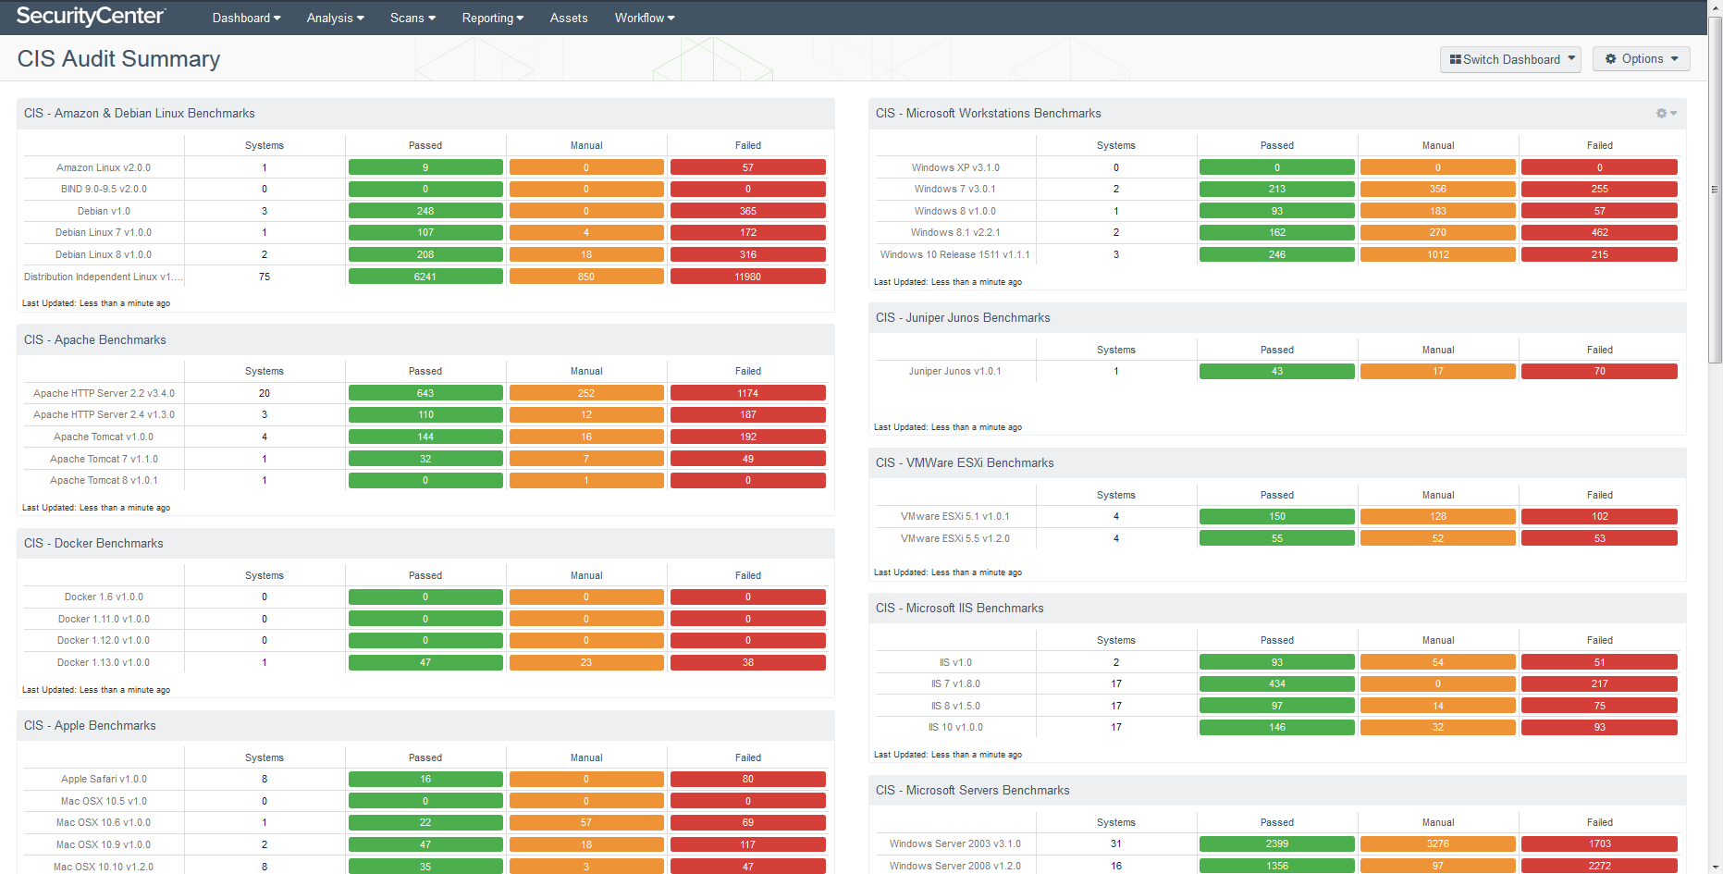Viewport: 1723px width, 874px height.
Task: Click the Switch Dashboard button
Action: pyautogui.click(x=1510, y=59)
